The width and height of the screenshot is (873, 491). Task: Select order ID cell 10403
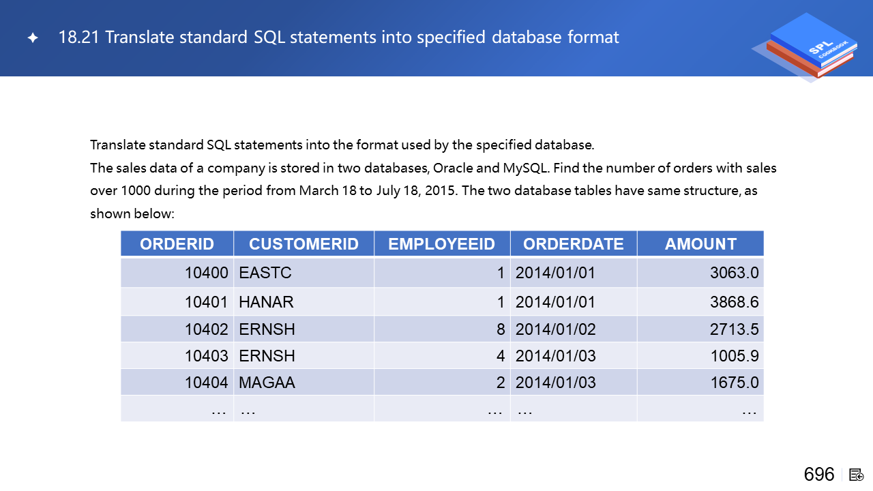[206, 356]
